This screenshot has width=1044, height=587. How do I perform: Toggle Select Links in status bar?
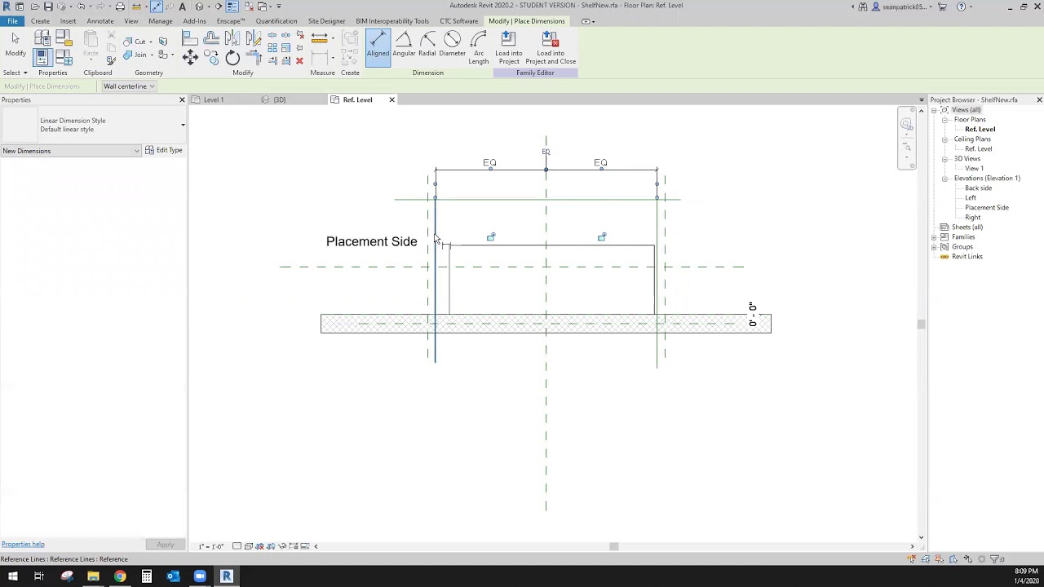[x=912, y=559]
